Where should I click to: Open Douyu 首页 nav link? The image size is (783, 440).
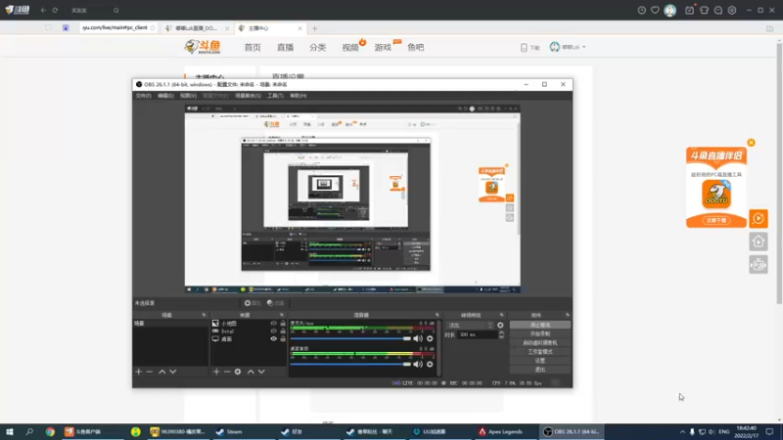[253, 47]
